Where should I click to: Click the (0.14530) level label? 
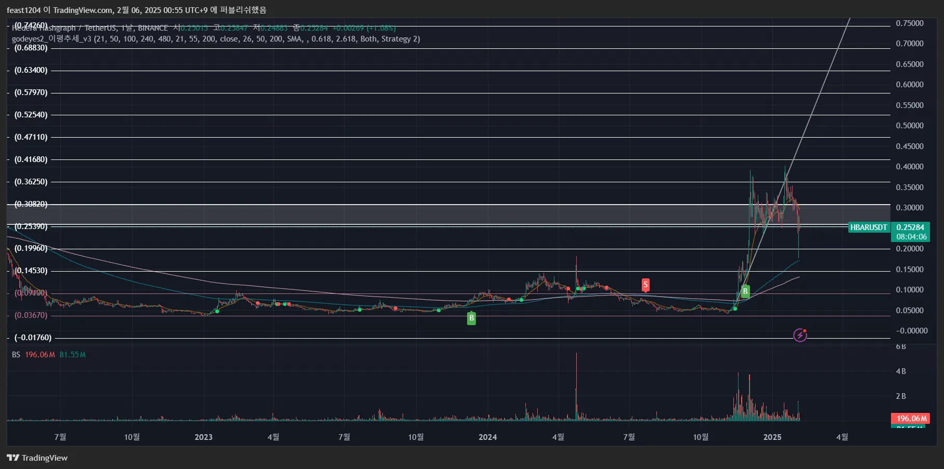point(31,271)
